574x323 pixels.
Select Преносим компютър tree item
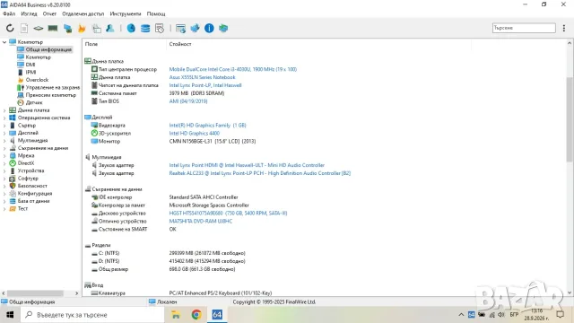(51, 95)
